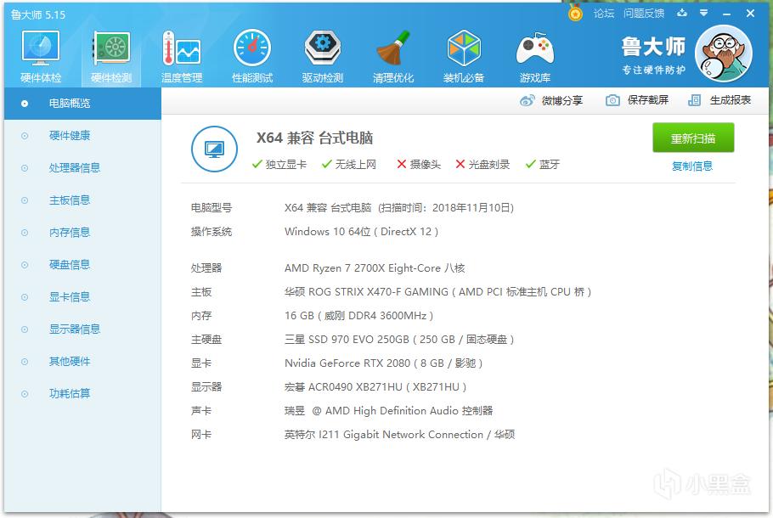Click 三星 SSD 970 EVO 250GB text

click(347, 339)
